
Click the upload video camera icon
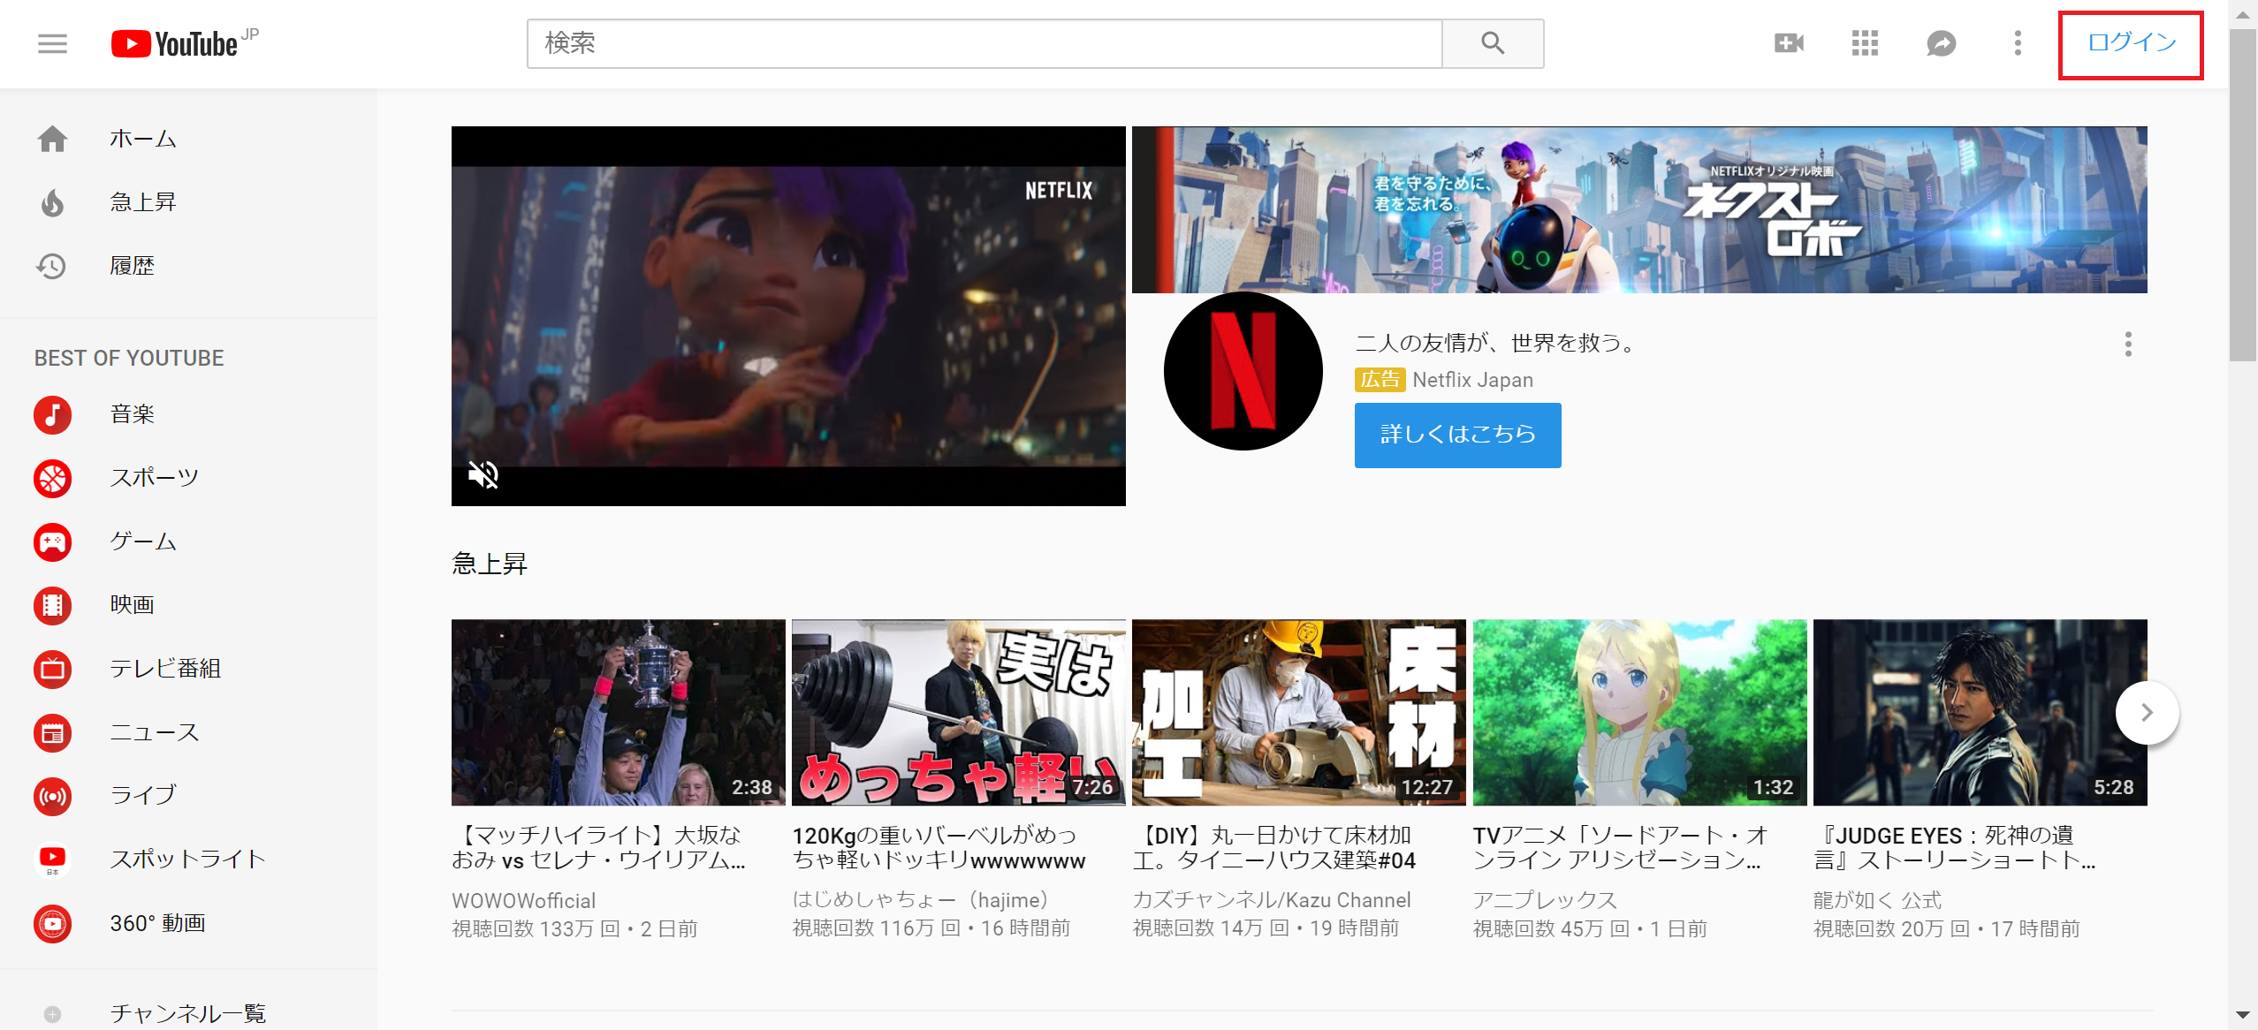1788,43
